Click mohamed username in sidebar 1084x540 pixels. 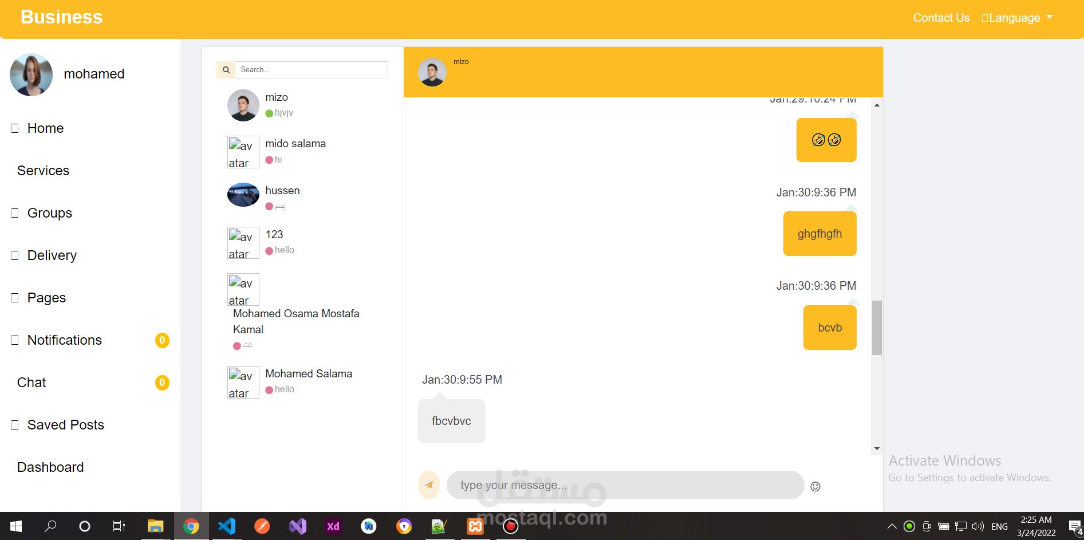click(x=94, y=74)
